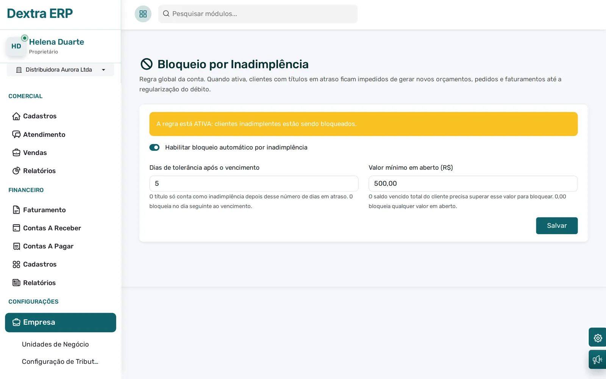
Task: Click the Salvar button
Action: (557, 226)
